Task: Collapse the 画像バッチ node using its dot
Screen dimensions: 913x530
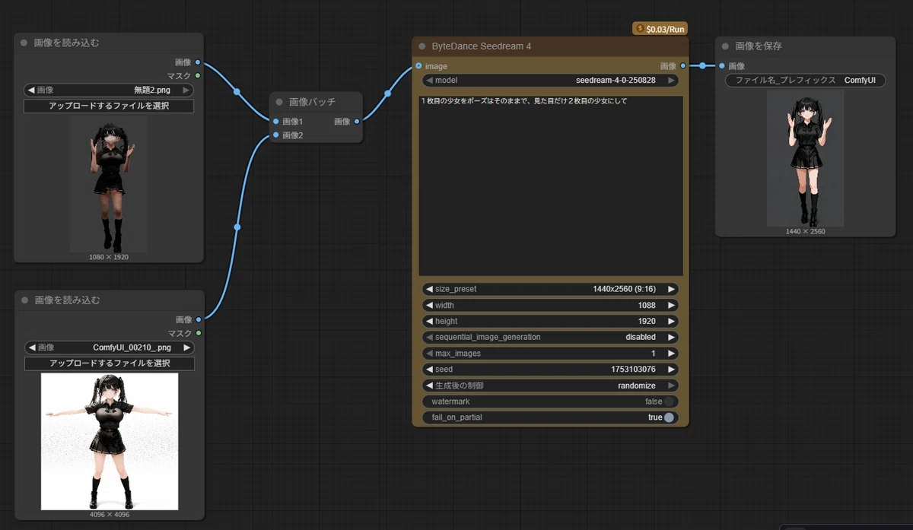Action: pyautogui.click(x=279, y=102)
